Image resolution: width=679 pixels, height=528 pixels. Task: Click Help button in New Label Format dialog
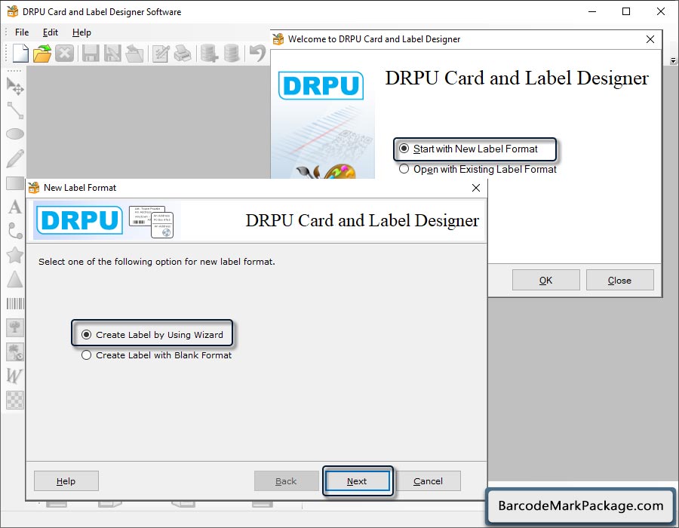[66, 480]
